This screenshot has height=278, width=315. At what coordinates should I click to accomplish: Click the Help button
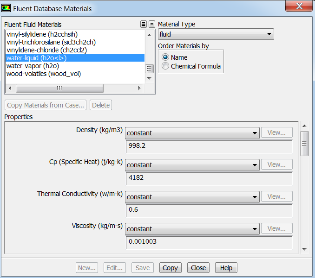pos(226,268)
